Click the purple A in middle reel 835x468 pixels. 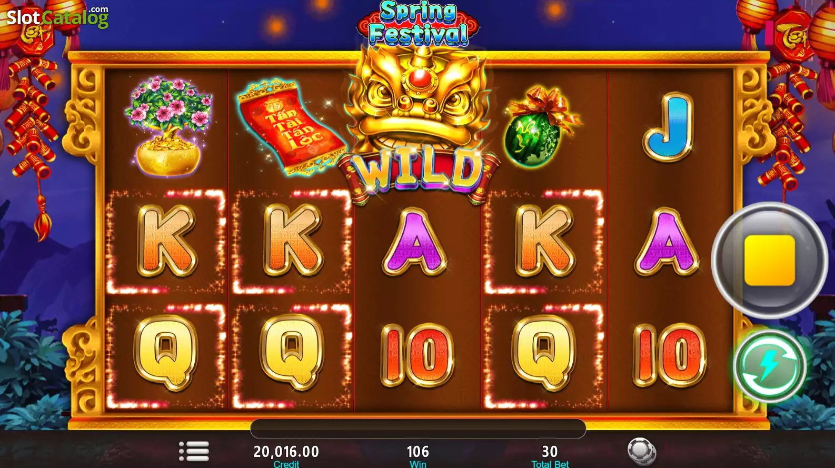(x=416, y=242)
